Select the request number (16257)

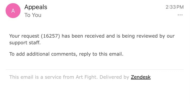pyautogui.click(x=50, y=36)
